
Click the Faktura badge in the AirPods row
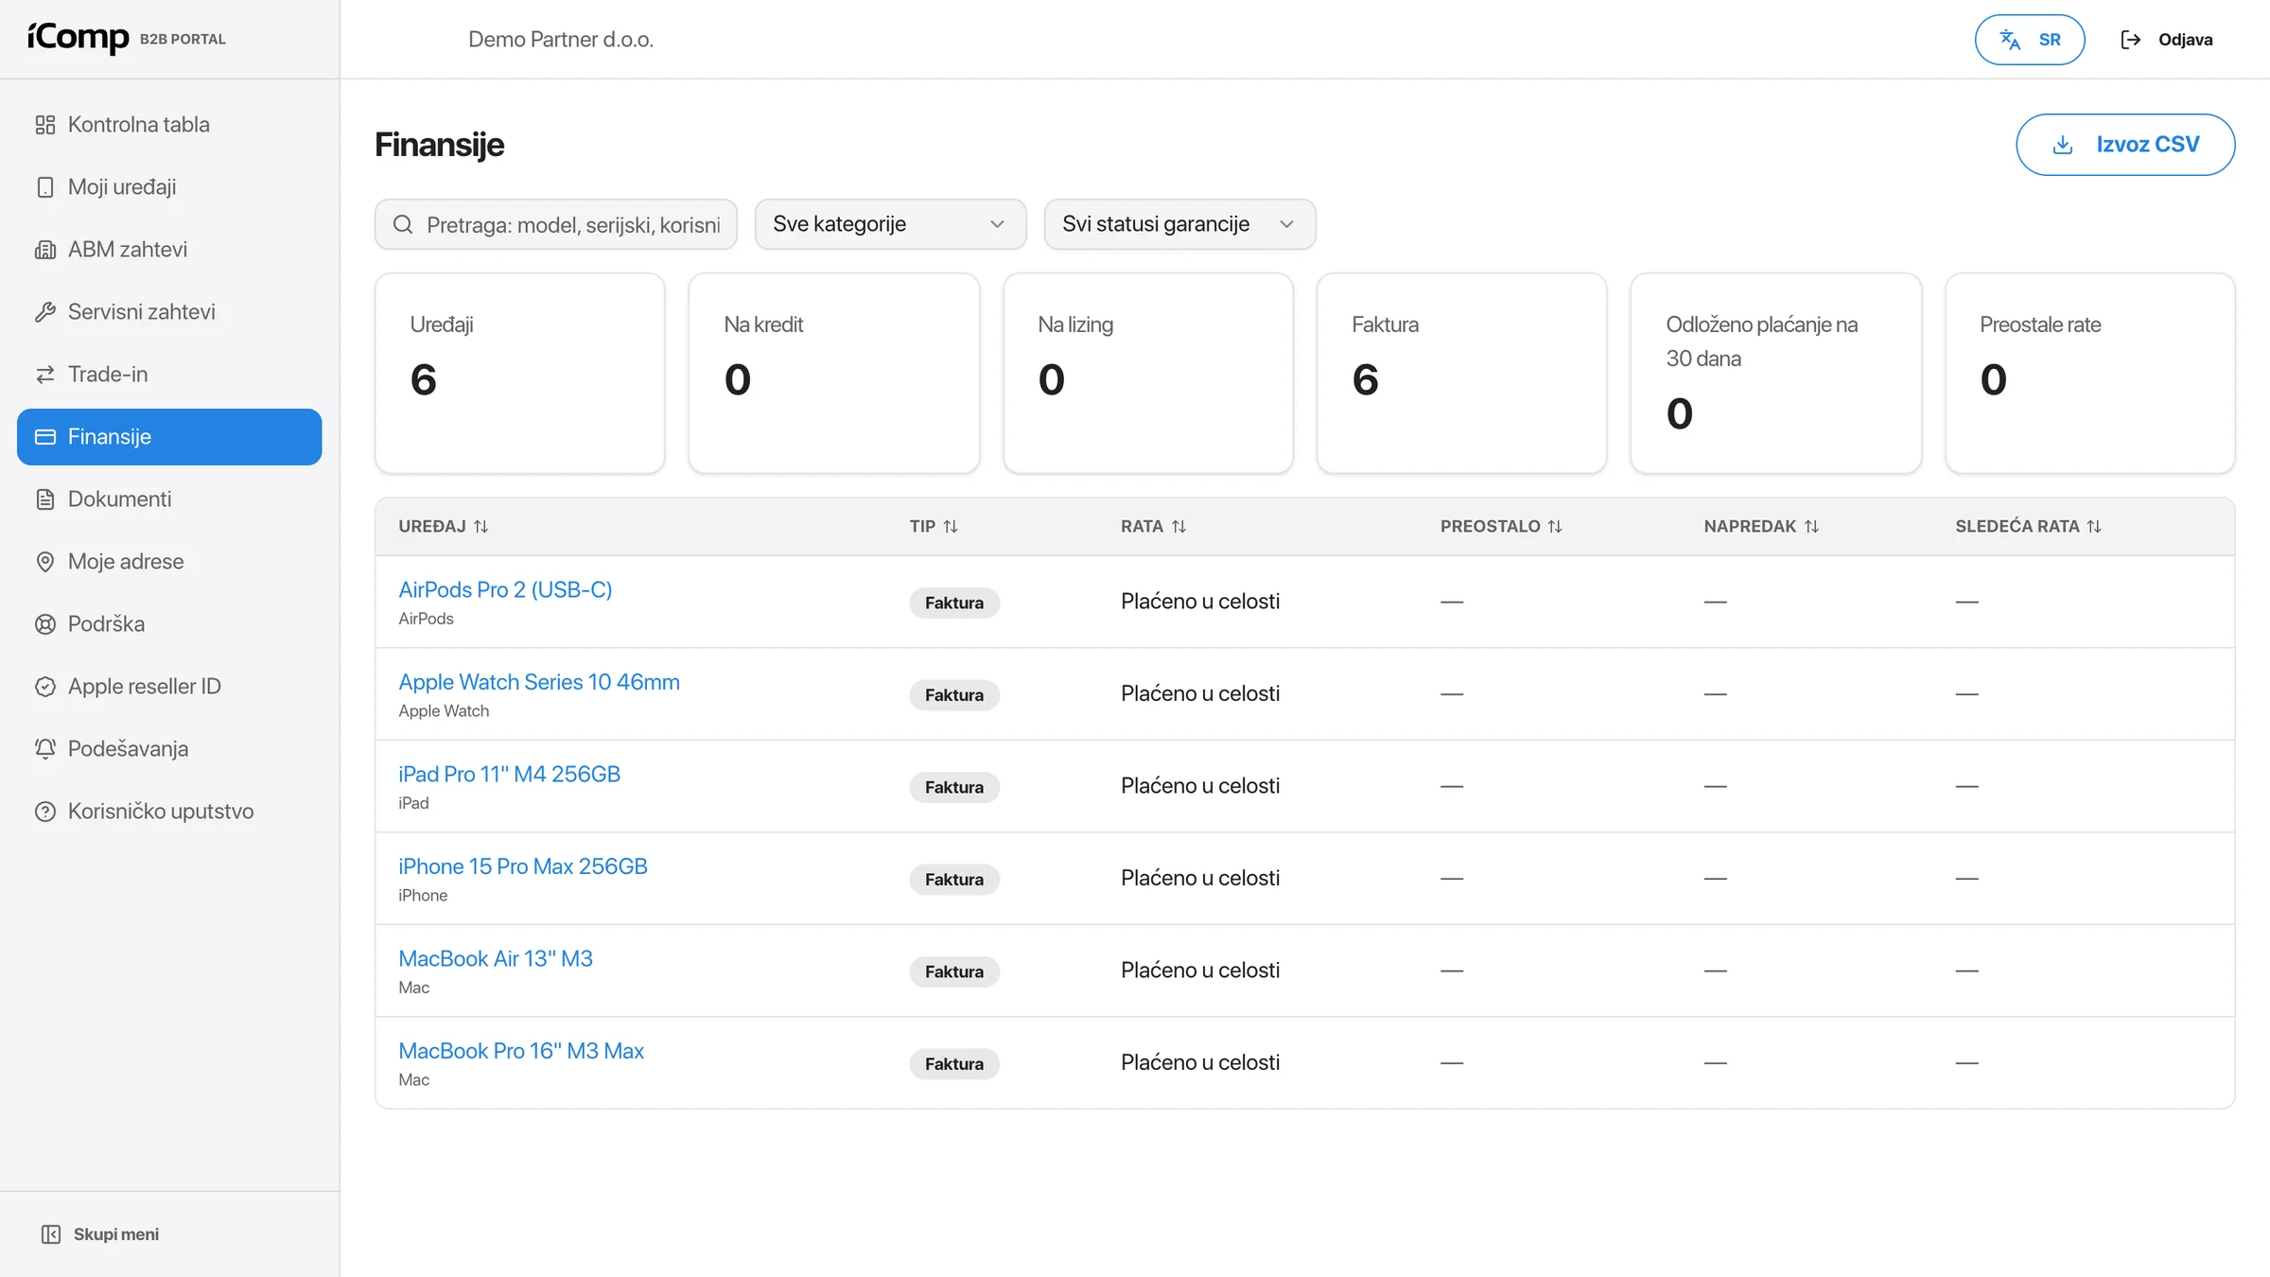(954, 603)
